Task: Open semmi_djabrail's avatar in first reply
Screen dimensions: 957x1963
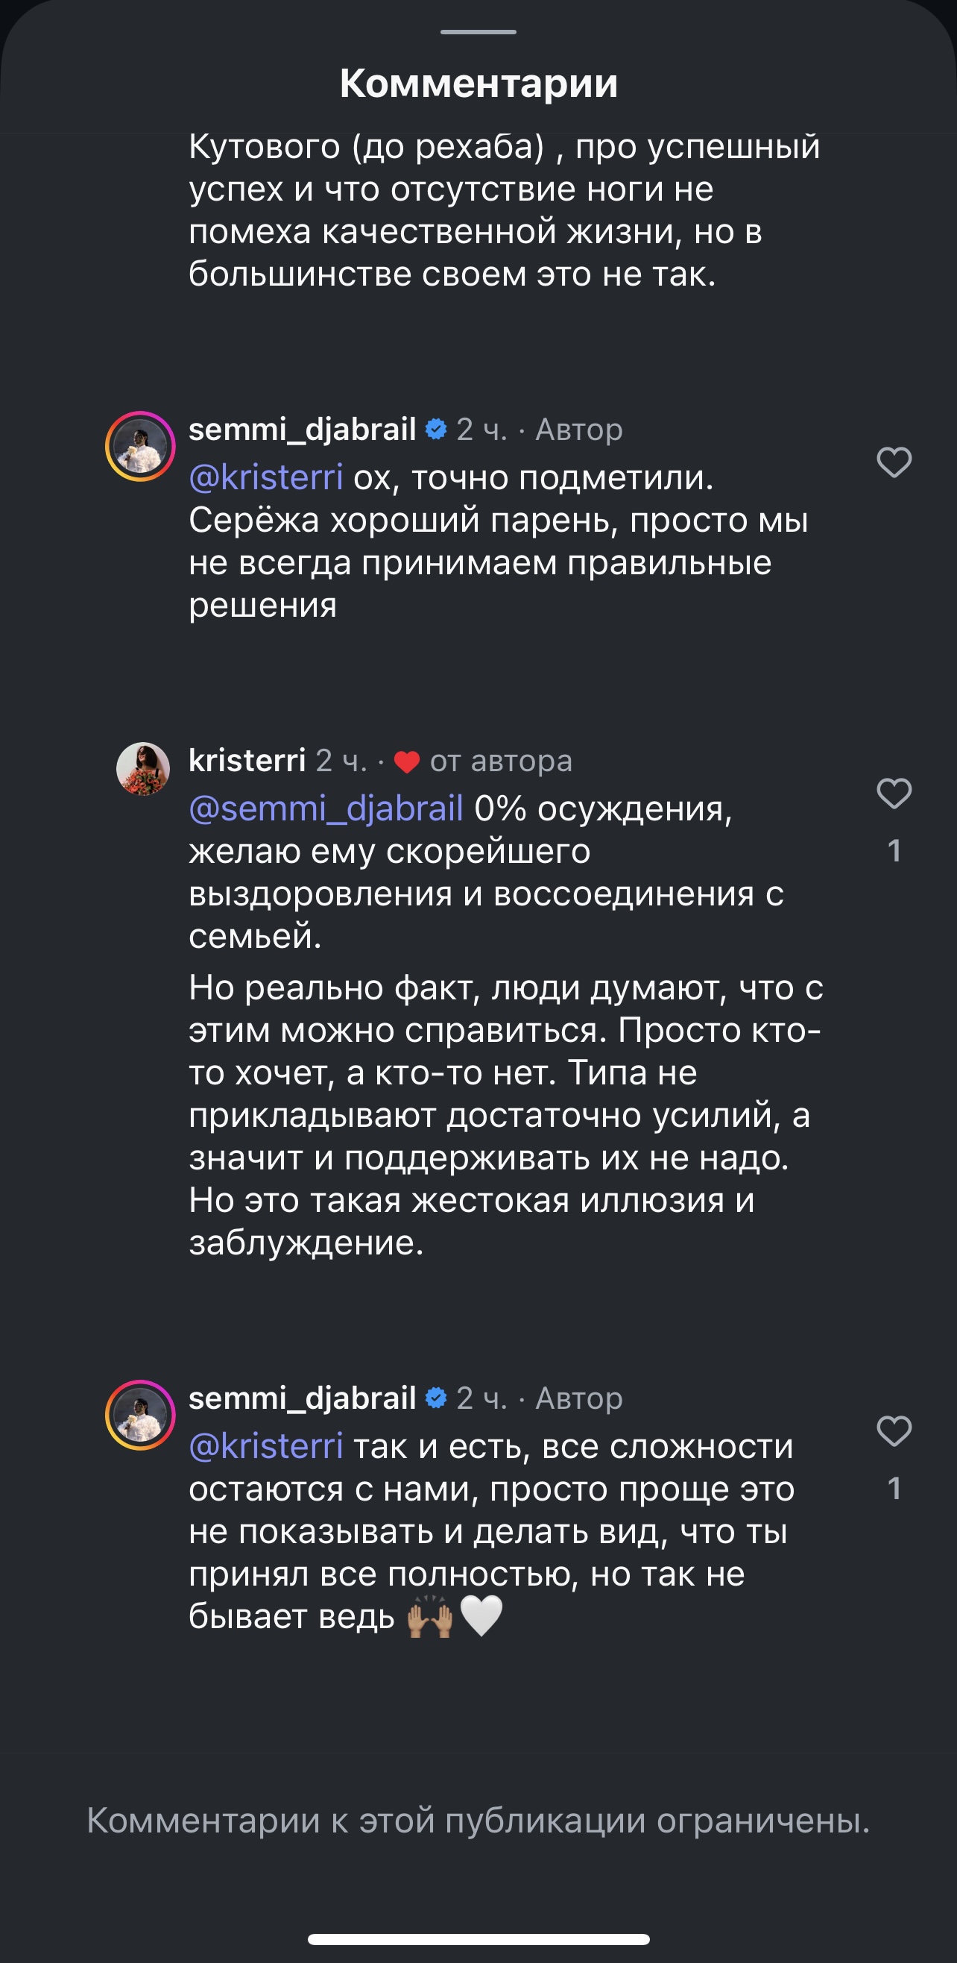Action: click(x=140, y=447)
